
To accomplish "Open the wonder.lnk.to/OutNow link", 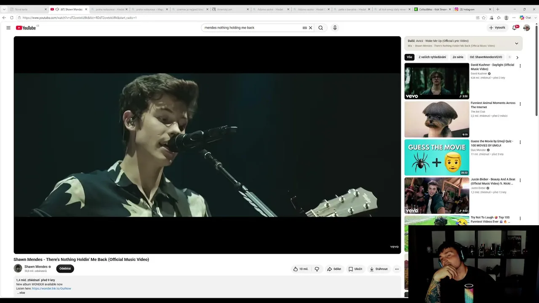I will point(51,289).
